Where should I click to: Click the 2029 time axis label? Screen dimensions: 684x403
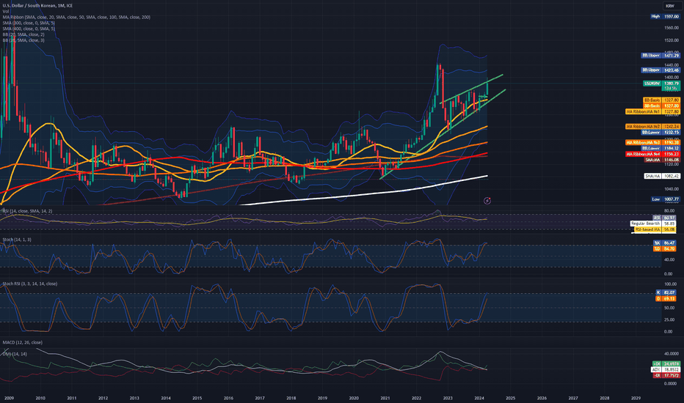[636, 398]
